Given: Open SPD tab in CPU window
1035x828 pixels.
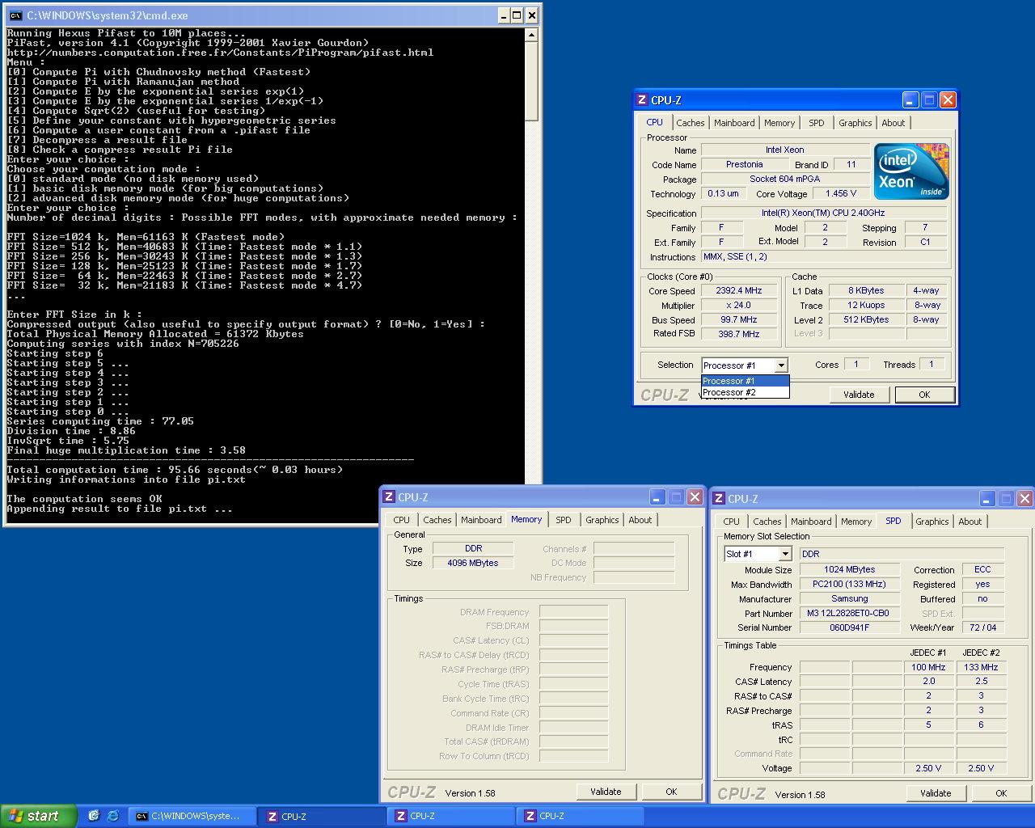Looking at the screenshot, I should point(817,123).
